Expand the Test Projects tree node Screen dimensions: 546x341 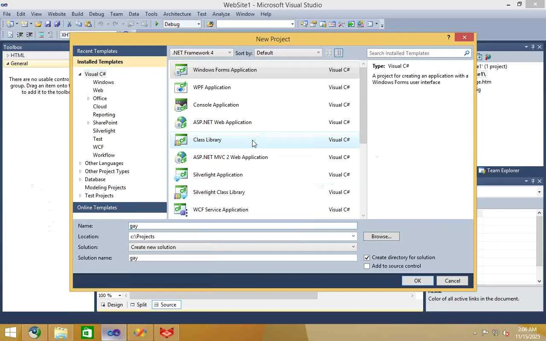[81, 196]
